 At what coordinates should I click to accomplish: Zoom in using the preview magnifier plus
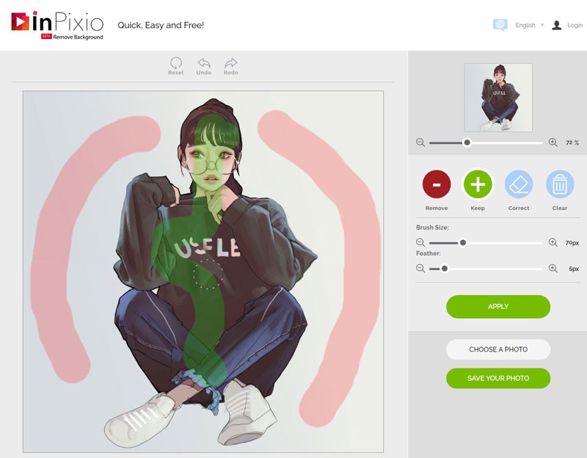pyautogui.click(x=553, y=142)
